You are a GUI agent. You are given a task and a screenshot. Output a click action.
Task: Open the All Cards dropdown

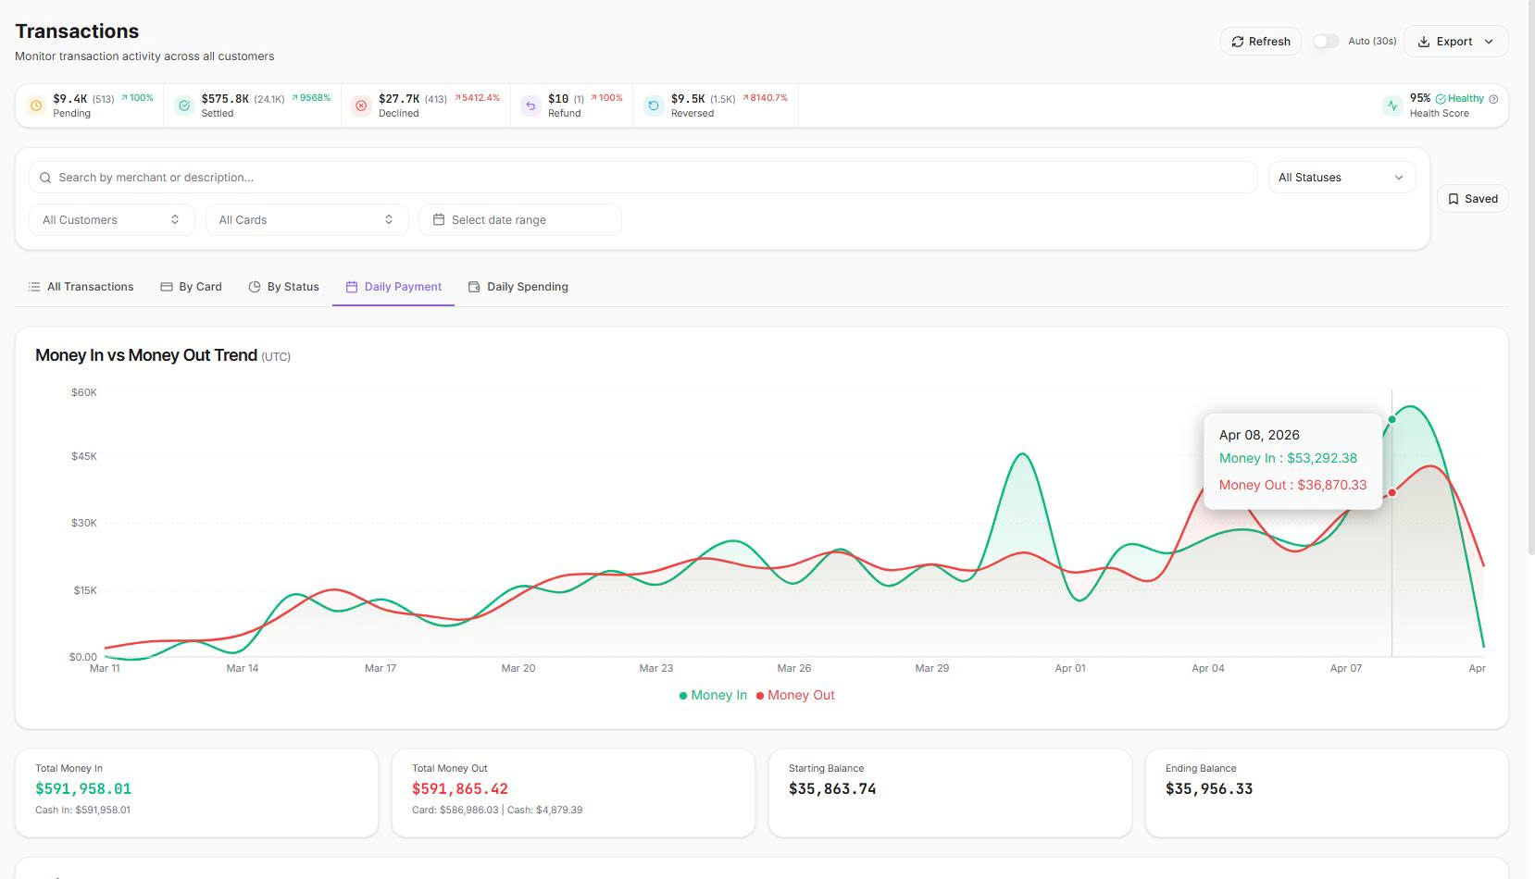(x=306, y=220)
